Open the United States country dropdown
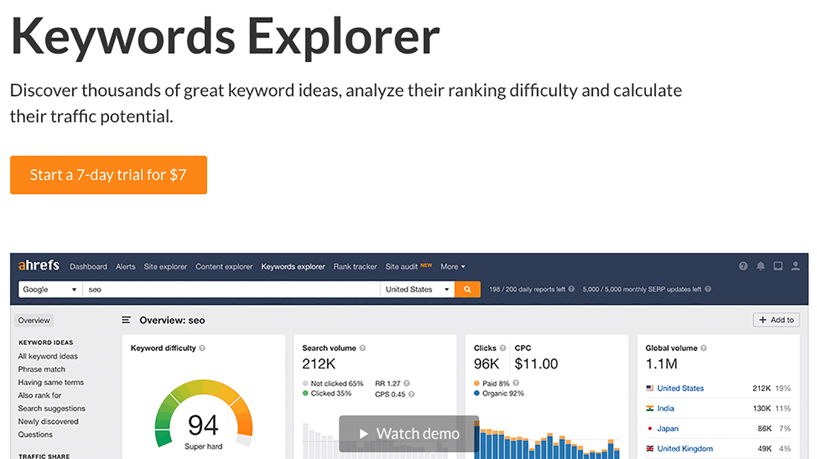The height and width of the screenshot is (459, 817). click(x=417, y=289)
